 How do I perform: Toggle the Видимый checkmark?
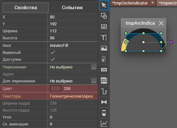(53, 52)
